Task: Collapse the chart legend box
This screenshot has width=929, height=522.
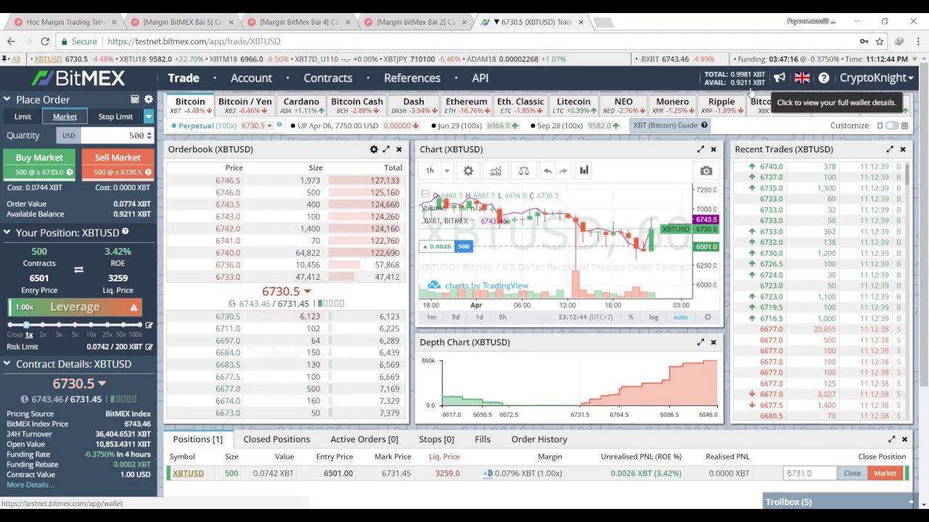Action: [x=425, y=194]
